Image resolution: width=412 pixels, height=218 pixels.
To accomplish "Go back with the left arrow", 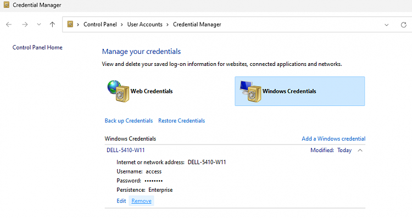I will (x=9, y=24).
